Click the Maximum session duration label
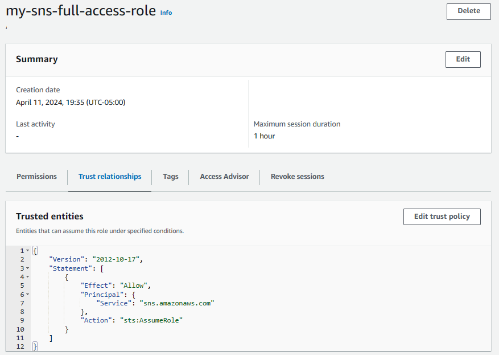The image size is (499, 355). click(x=297, y=124)
